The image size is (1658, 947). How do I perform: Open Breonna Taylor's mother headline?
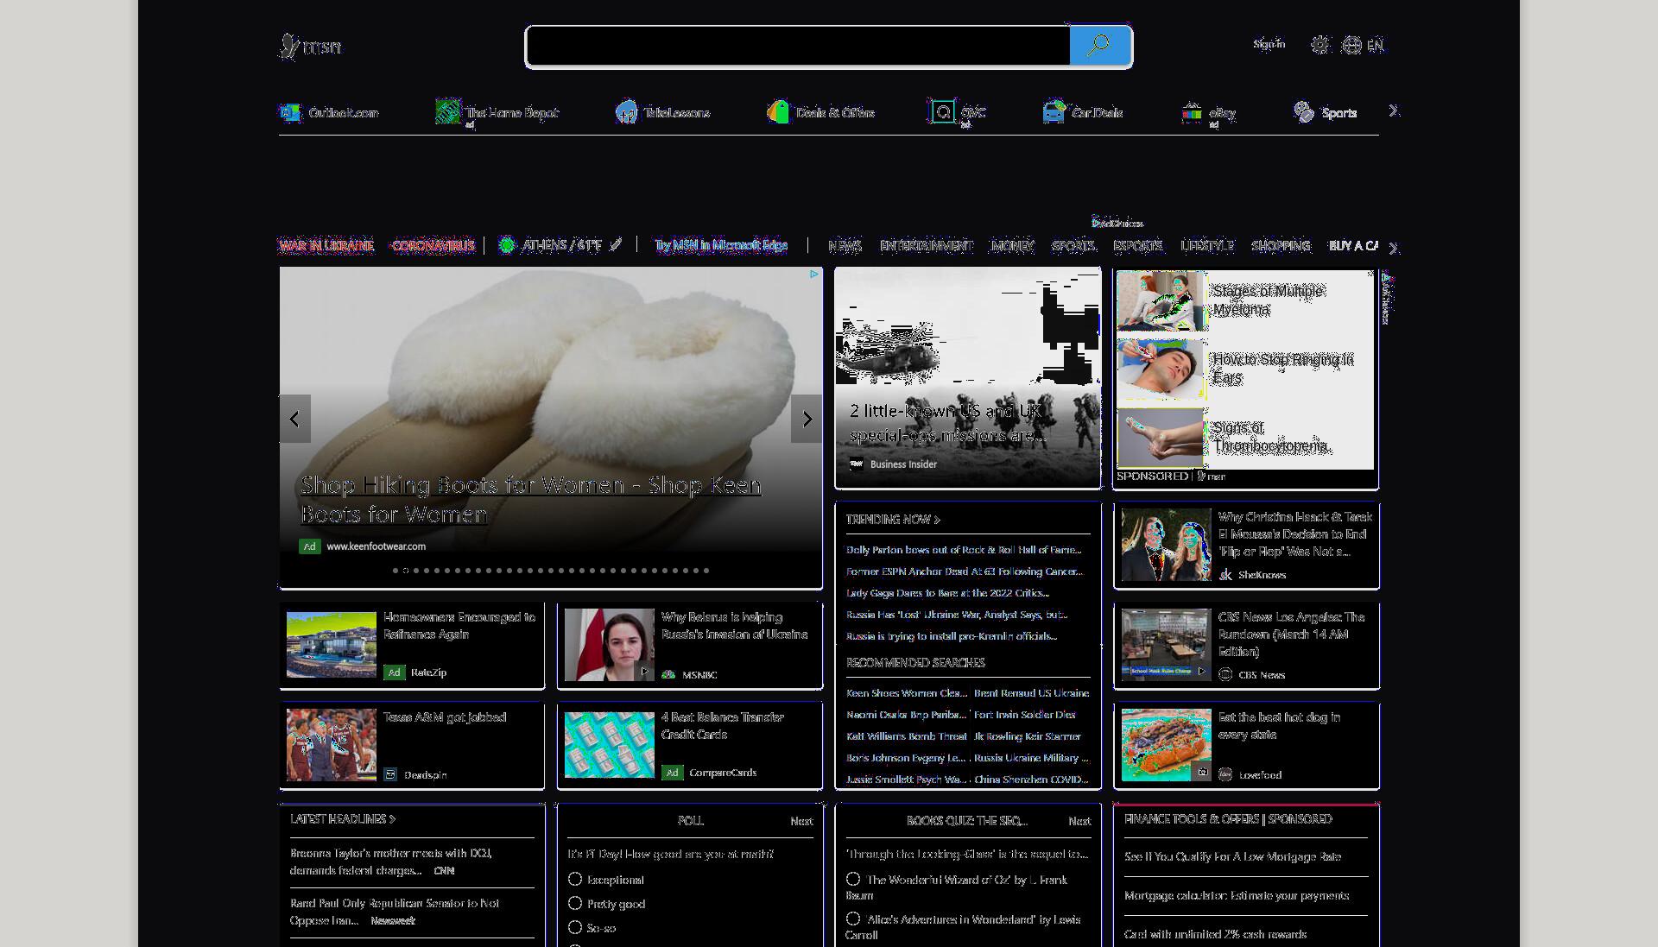(x=391, y=862)
